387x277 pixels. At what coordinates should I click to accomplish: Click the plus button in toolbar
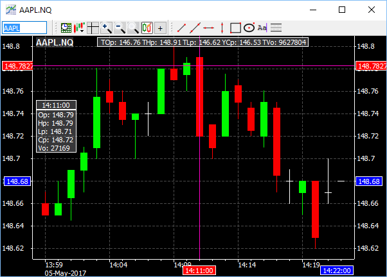[161, 28]
